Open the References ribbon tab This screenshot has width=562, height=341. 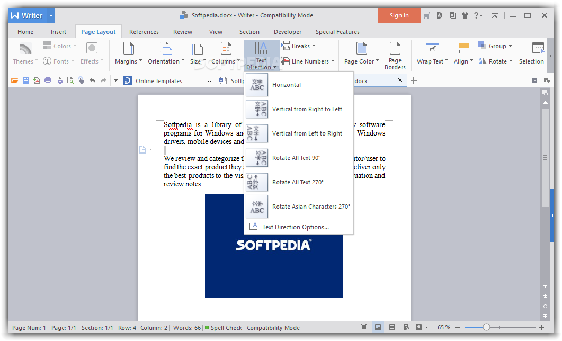pyautogui.click(x=144, y=32)
